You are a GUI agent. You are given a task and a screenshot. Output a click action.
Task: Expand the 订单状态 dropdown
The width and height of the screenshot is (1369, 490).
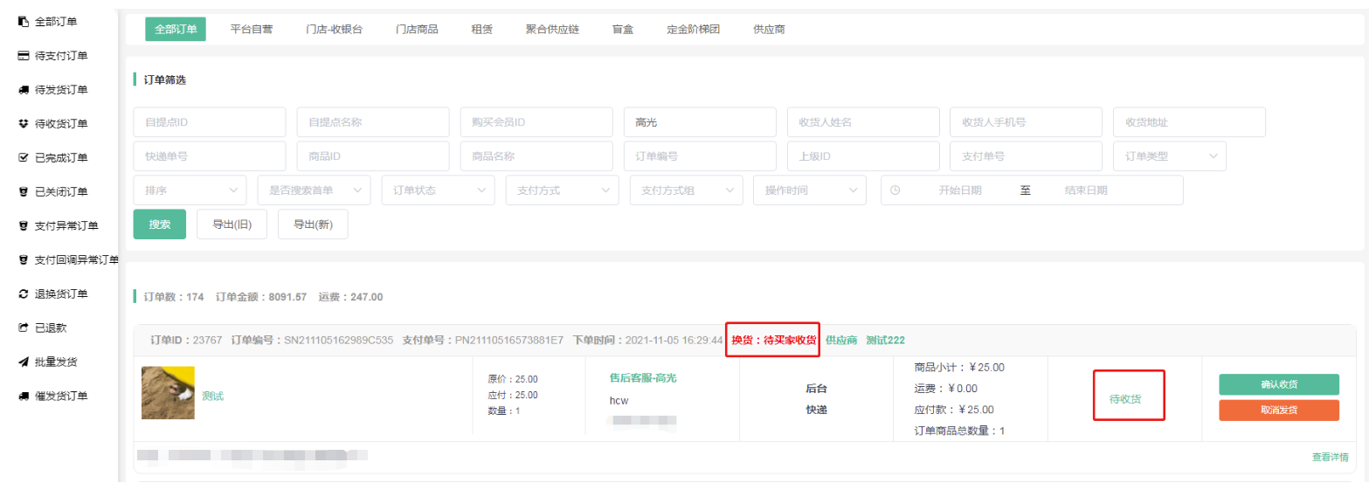438,190
